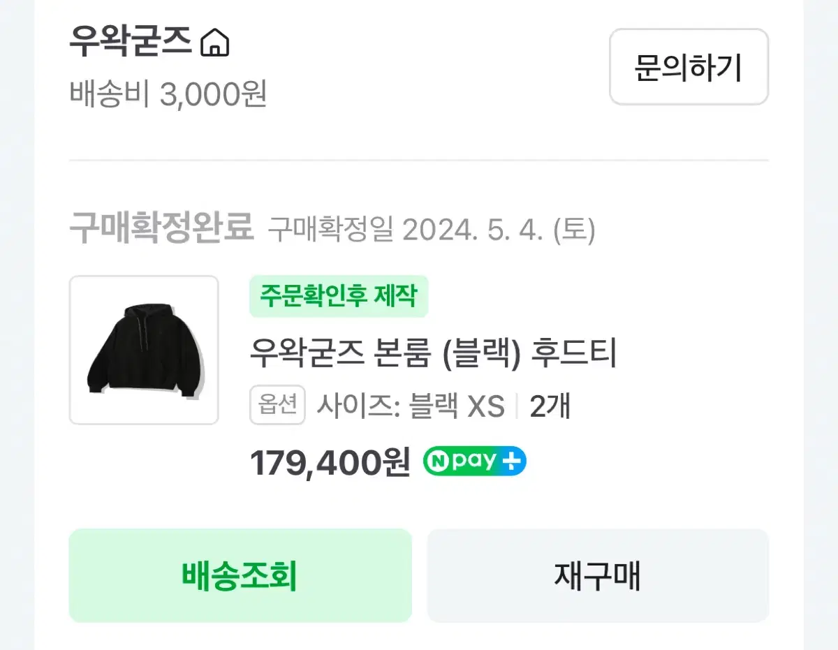Track delivery with 배송조회 button

tap(240, 576)
